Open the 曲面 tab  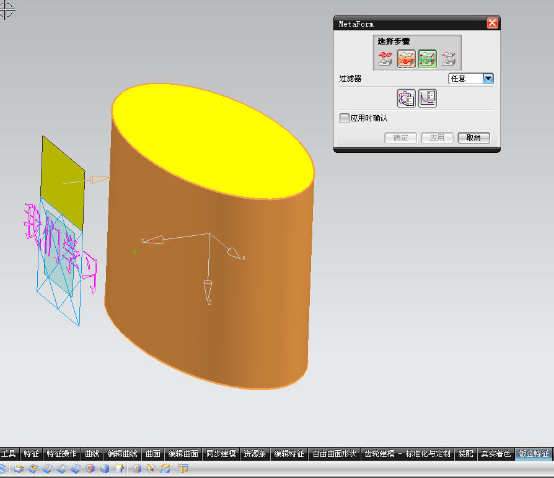pyautogui.click(x=153, y=454)
